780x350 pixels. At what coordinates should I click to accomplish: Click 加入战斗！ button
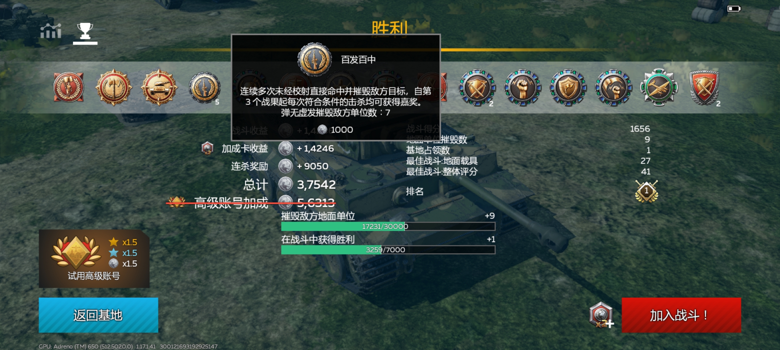[681, 315]
